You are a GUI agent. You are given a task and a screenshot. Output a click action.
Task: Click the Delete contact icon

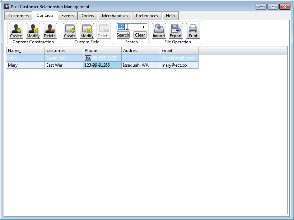(50, 31)
